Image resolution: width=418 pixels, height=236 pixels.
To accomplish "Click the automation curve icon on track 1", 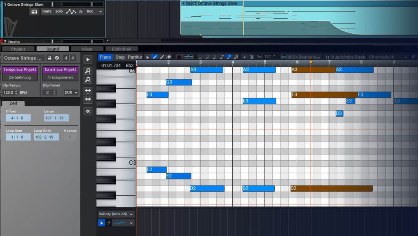I will (71, 12).
